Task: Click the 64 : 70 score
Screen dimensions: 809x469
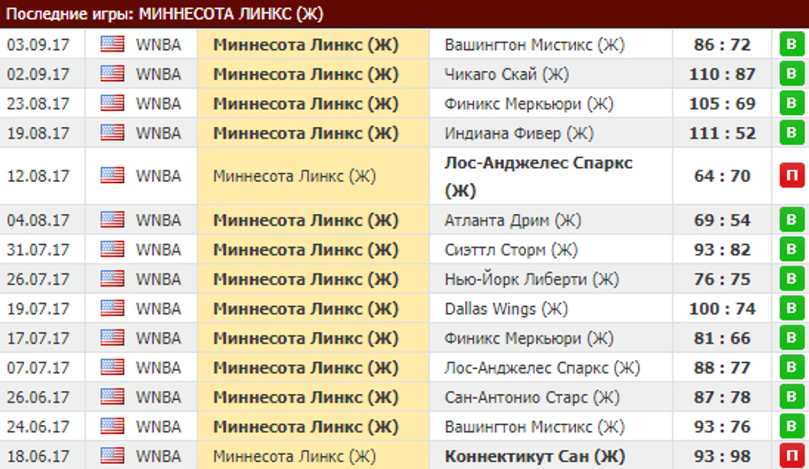Action: [x=722, y=176]
